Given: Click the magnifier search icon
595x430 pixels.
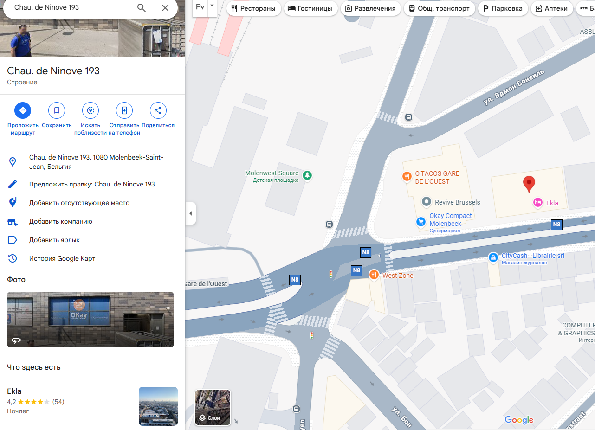Looking at the screenshot, I should coord(142,7).
